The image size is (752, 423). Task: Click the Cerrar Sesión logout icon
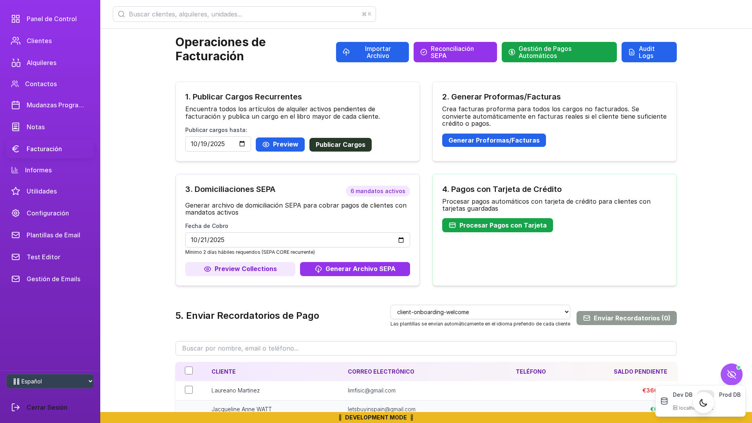(x=16, y=407)
